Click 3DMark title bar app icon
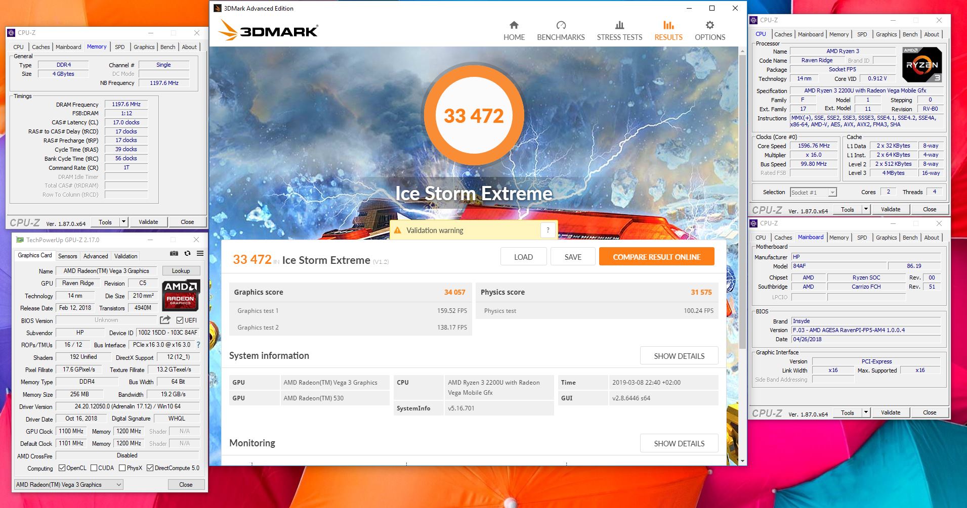Viewport: 967px width, 508px height. click(218, 8)
